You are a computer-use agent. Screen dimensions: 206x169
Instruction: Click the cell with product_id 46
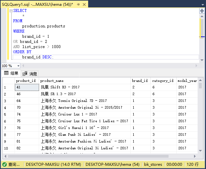(27, 94)
